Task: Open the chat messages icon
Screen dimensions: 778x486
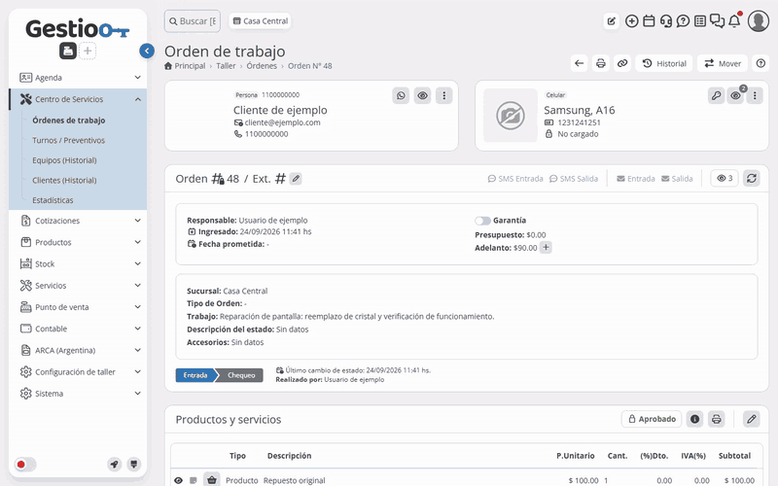Action: tap(717, 21)
